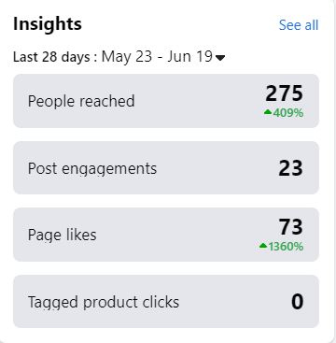336x343 pixels.
Task: Open the Post engagements card
Action: pos(166,168)
